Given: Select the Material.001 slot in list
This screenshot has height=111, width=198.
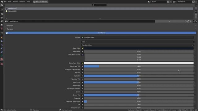Looking at the screenshot, I should pos(99,11).
